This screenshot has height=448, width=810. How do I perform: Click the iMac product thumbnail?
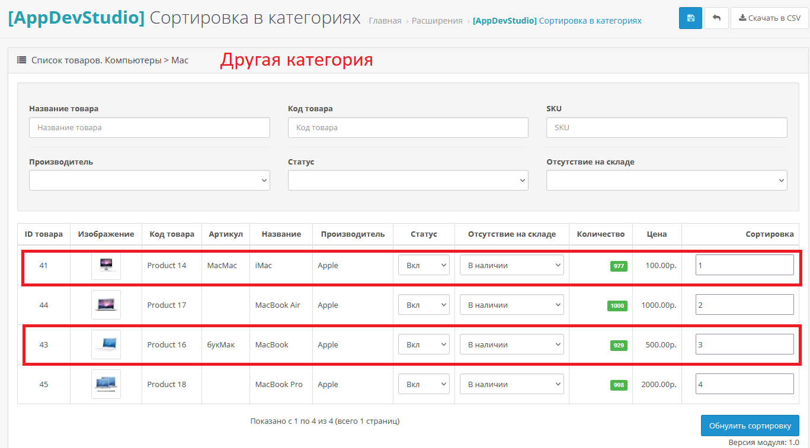pyautogui.click(x=106, y=265)
